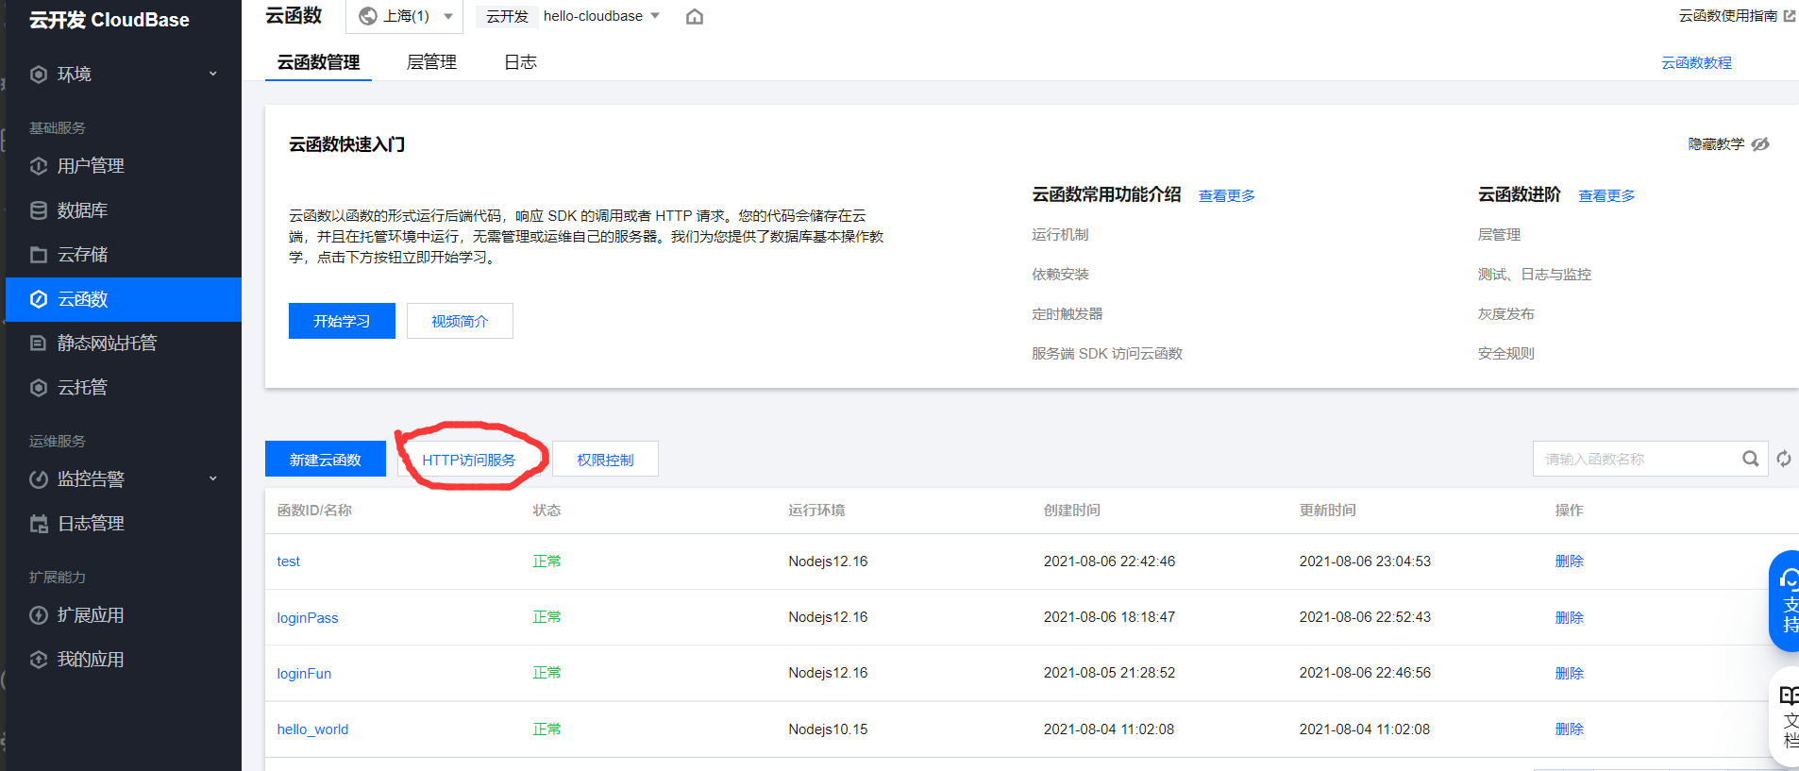Open the 依赖安装 help link
This screenshot has height=771, width=1799.
[x=1060, y=275]
